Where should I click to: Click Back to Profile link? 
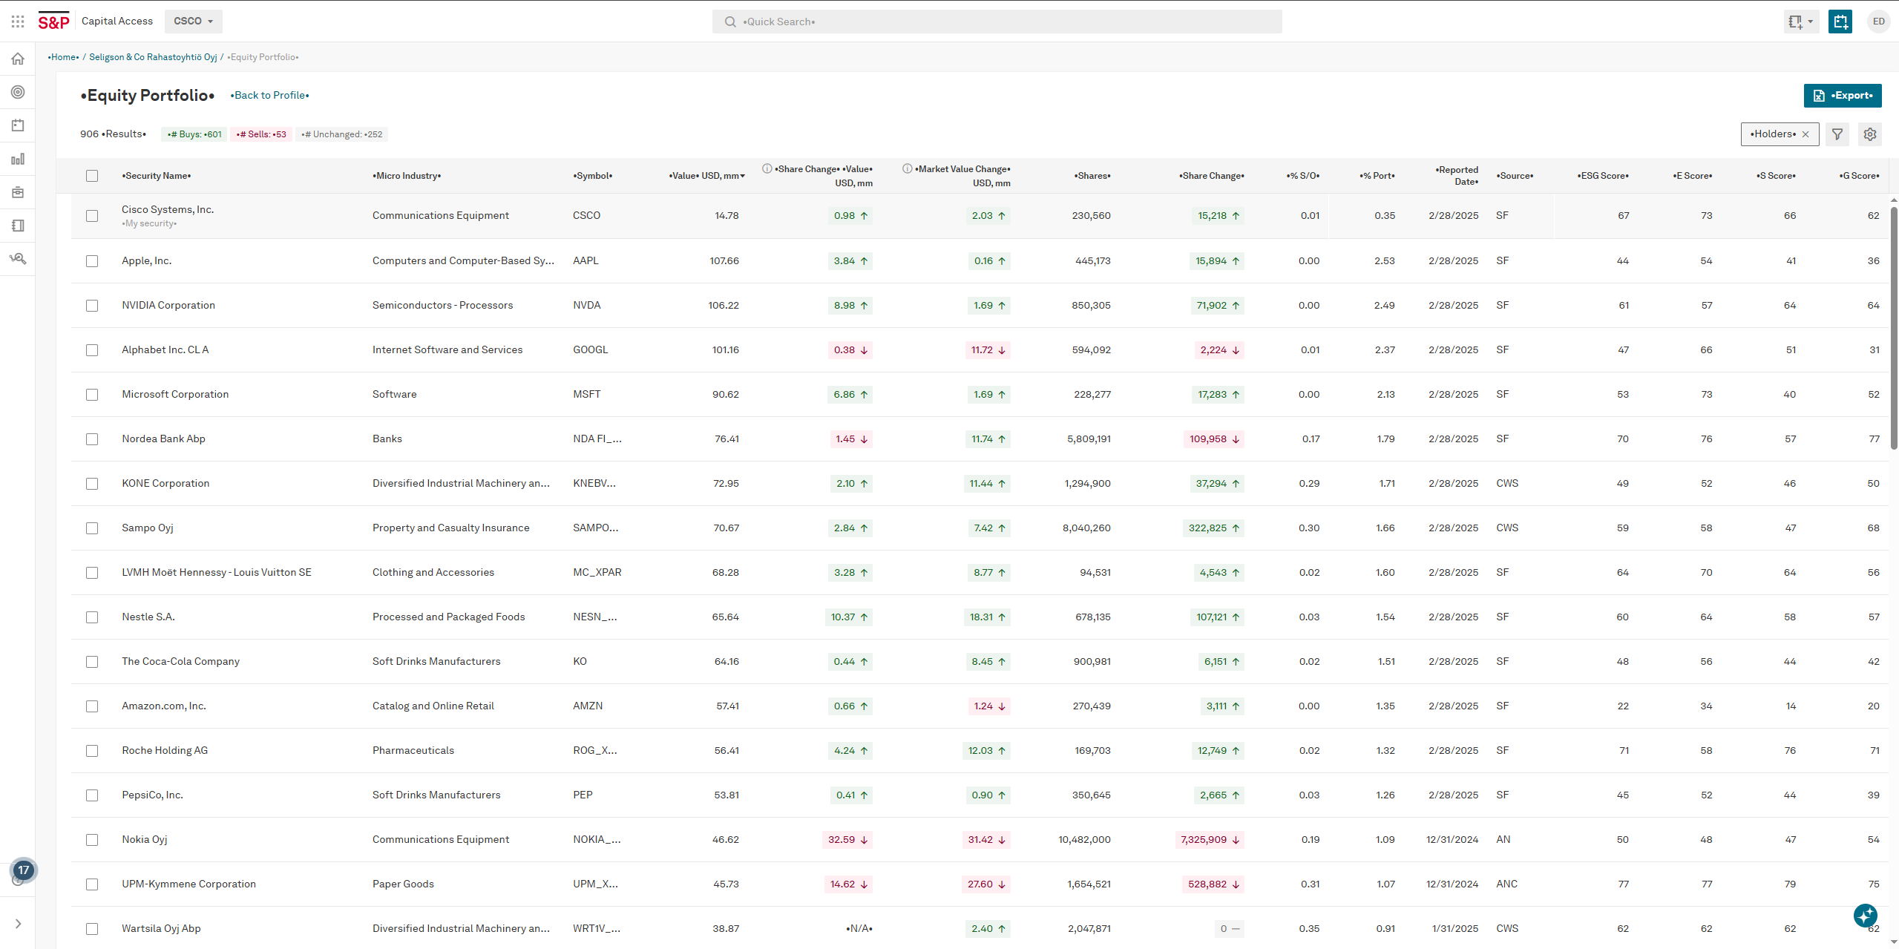[x=270, y=96]
